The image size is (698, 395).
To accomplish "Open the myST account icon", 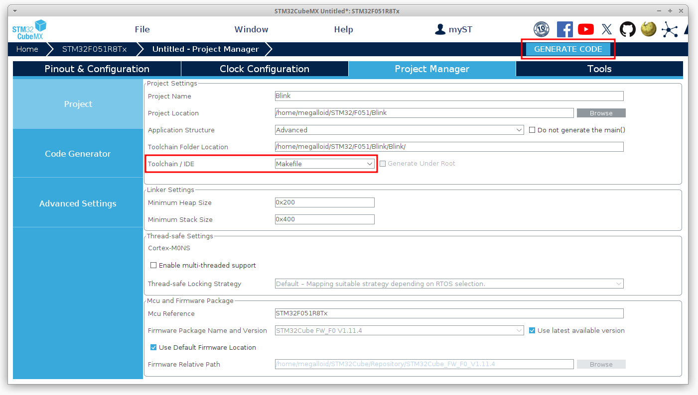I will coord(440,29).
